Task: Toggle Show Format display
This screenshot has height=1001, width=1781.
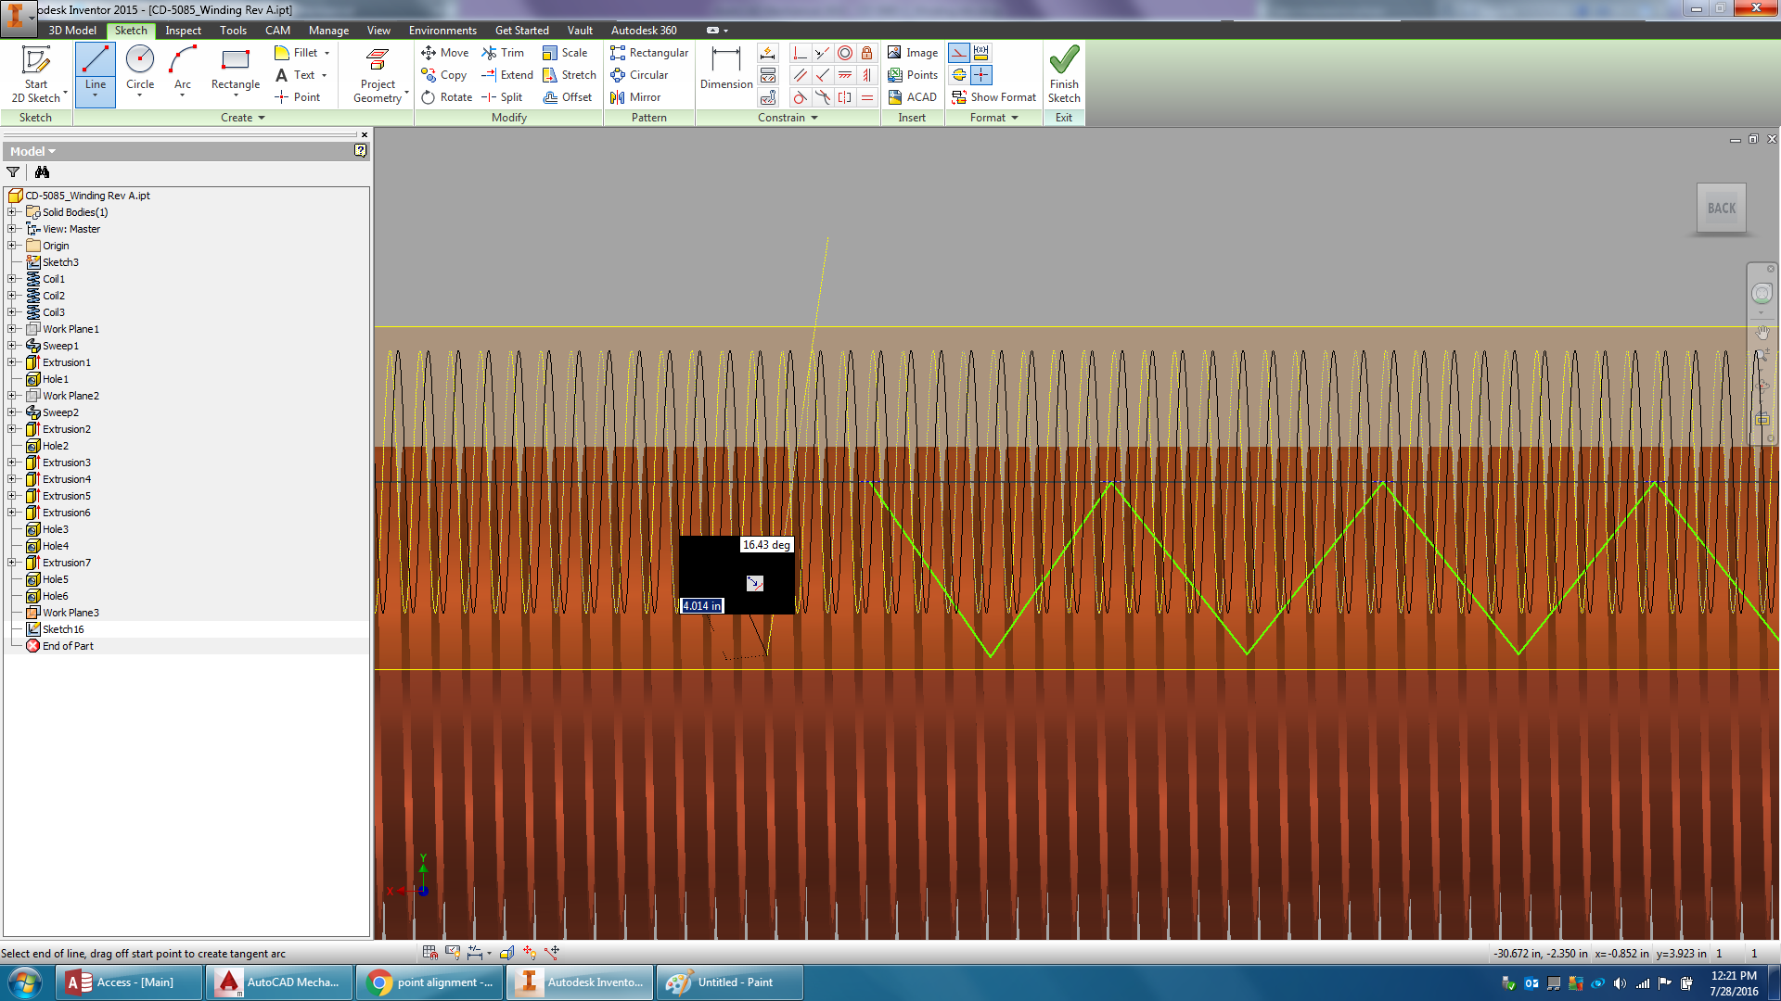Action: tap(993, 96)
